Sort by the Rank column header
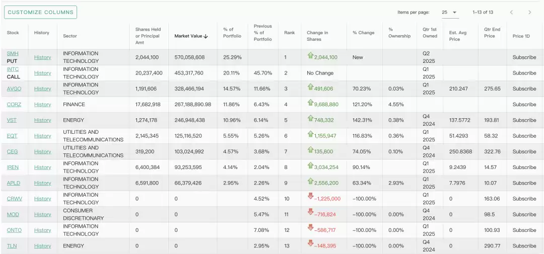Image resolution: width=544 pixels, height=254 pixels. tap(289, 33)
